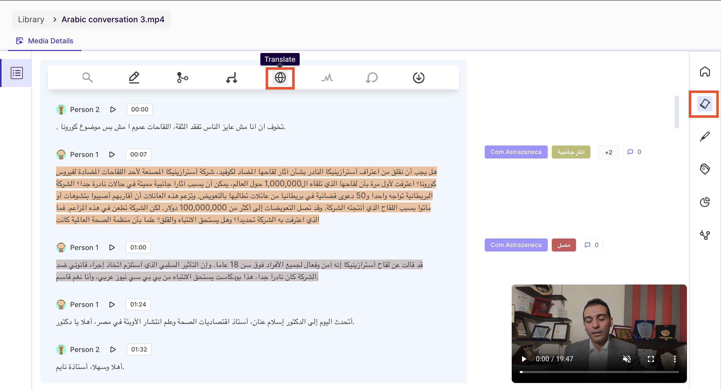Click the 01:00 timestamp box
This screenshot has height=390, width=721.
click(x=138, y=248)
